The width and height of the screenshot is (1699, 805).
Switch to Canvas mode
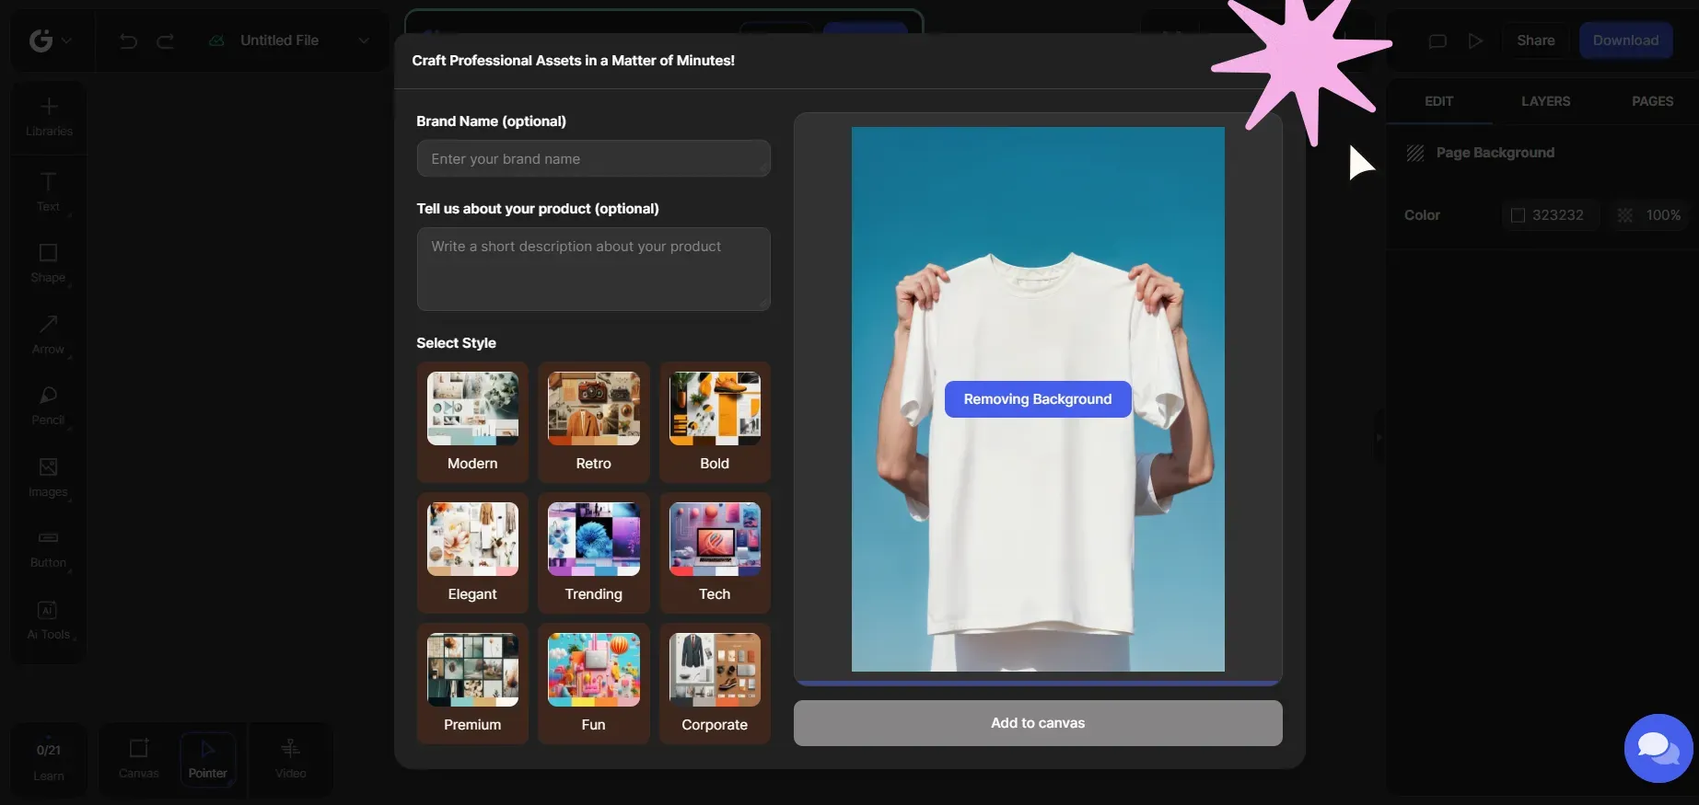click(139, 760)
